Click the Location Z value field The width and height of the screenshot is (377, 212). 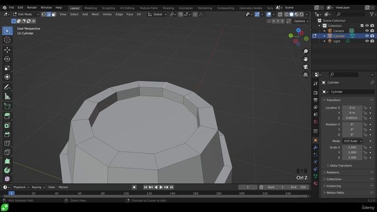pyautogui.click(x=352, y=118)
